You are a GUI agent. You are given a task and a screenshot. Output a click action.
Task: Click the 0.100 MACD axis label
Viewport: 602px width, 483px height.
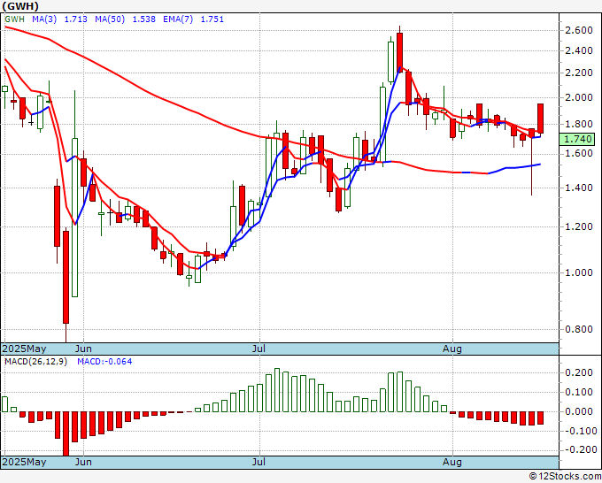click(x=579, y=392)
